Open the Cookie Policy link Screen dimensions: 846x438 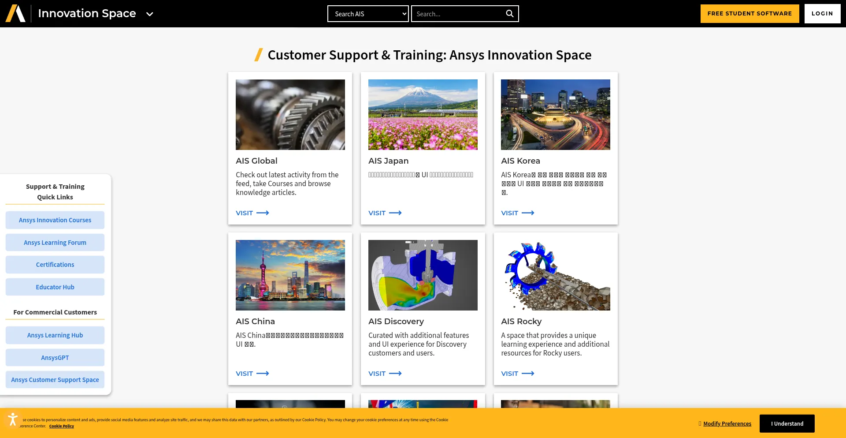(61, 426)
